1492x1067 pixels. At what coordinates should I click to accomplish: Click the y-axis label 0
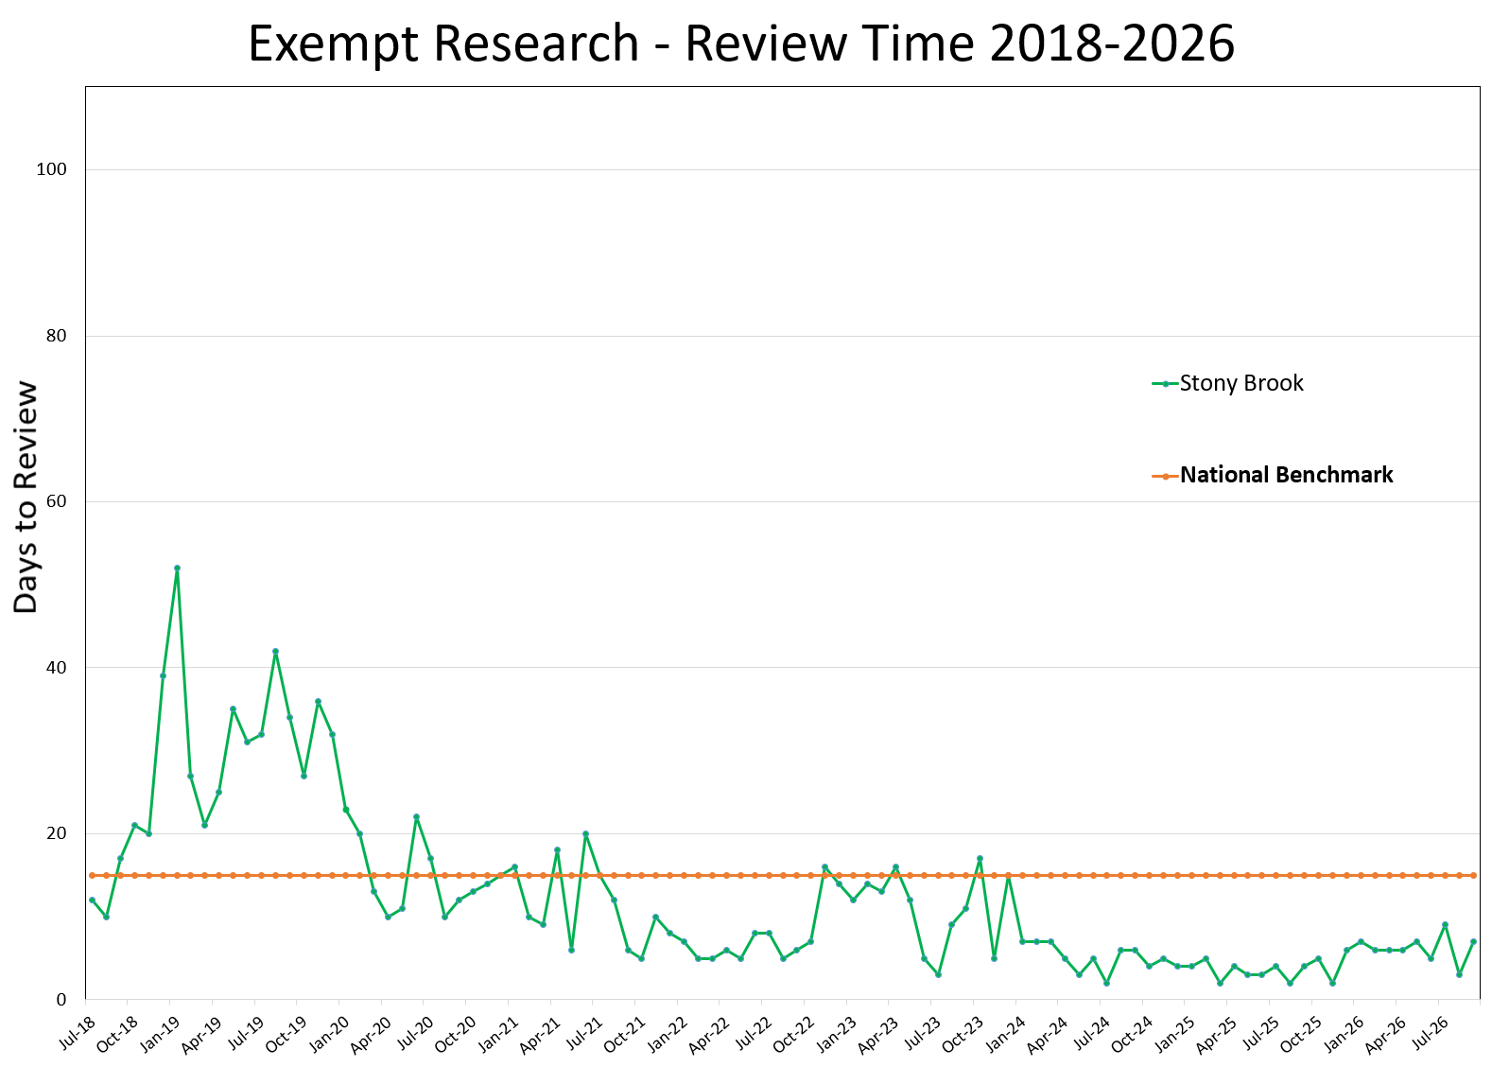pos(61,1000)
